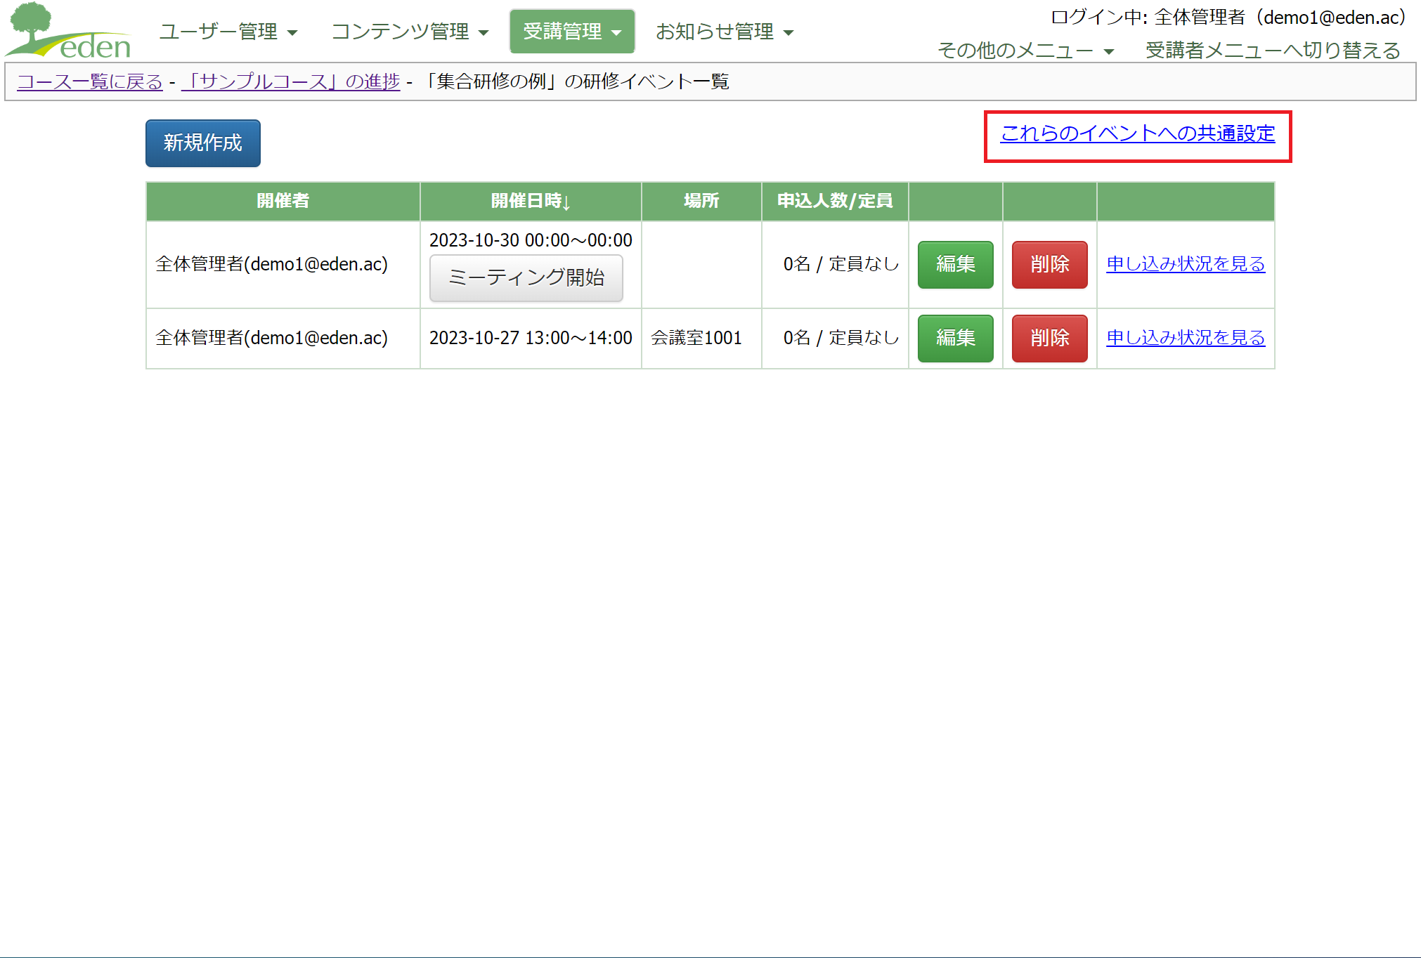Screen dimensions: 1421x958
Task: Open the ユーザー管理 dropdown menu
Action: pos(228,32)
